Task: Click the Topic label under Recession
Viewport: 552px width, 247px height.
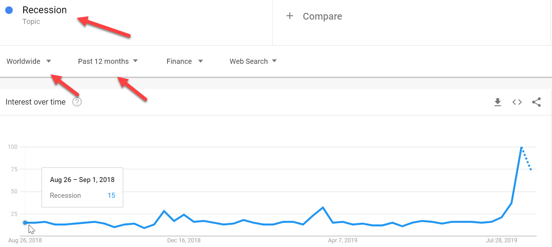Action: pos(31,21)
